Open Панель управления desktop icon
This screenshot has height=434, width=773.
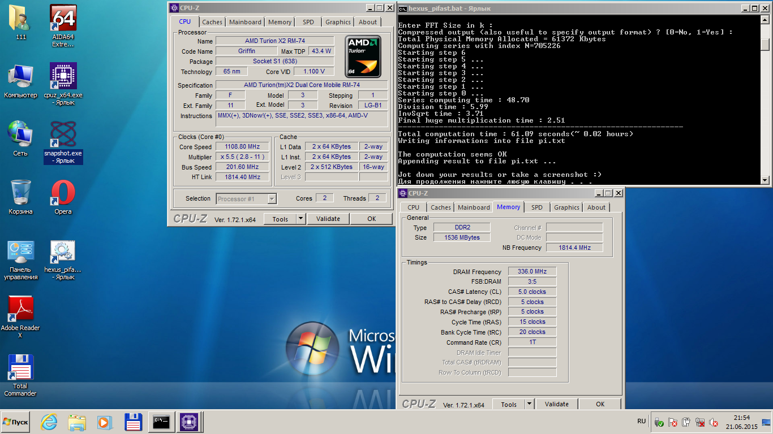point(21,260)
